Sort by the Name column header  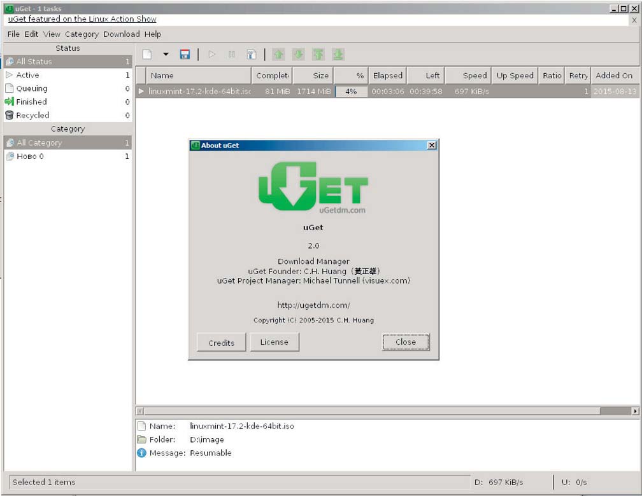click(x=199, y=76)
